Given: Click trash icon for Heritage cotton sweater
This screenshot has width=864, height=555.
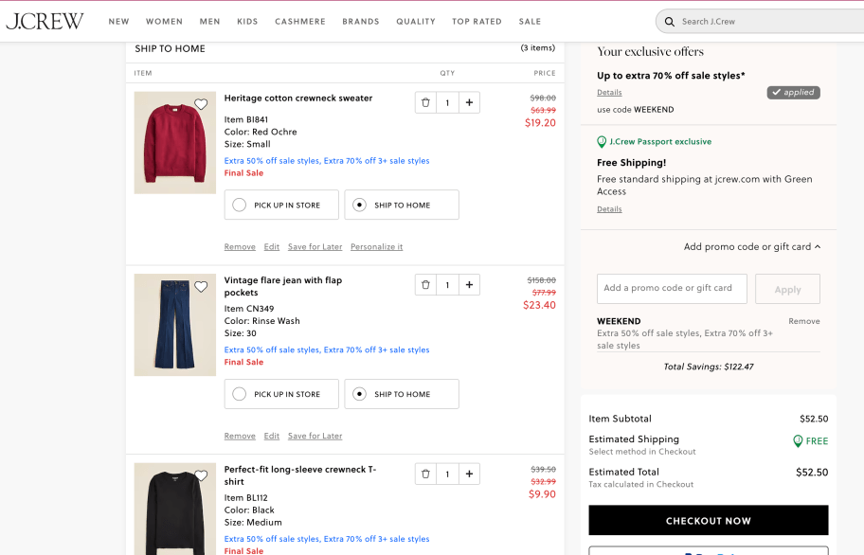Looking at the screenshot, I should [x=425, y=102].
